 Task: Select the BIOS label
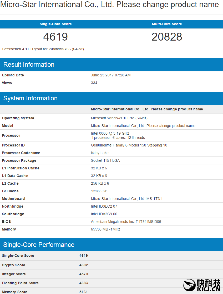click(x=6, y=222)
